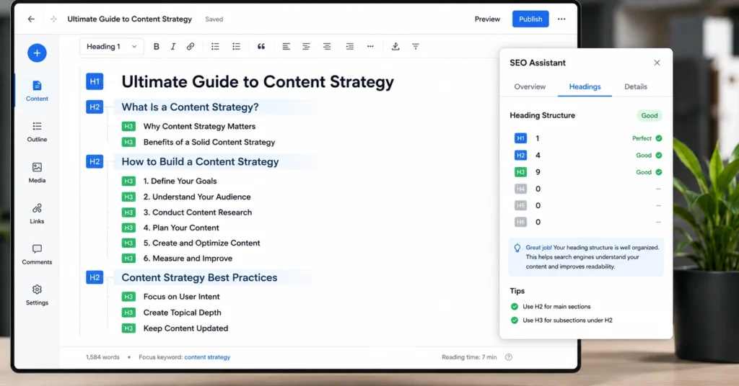Click the forward arrow icon

(x=53, y=19)
